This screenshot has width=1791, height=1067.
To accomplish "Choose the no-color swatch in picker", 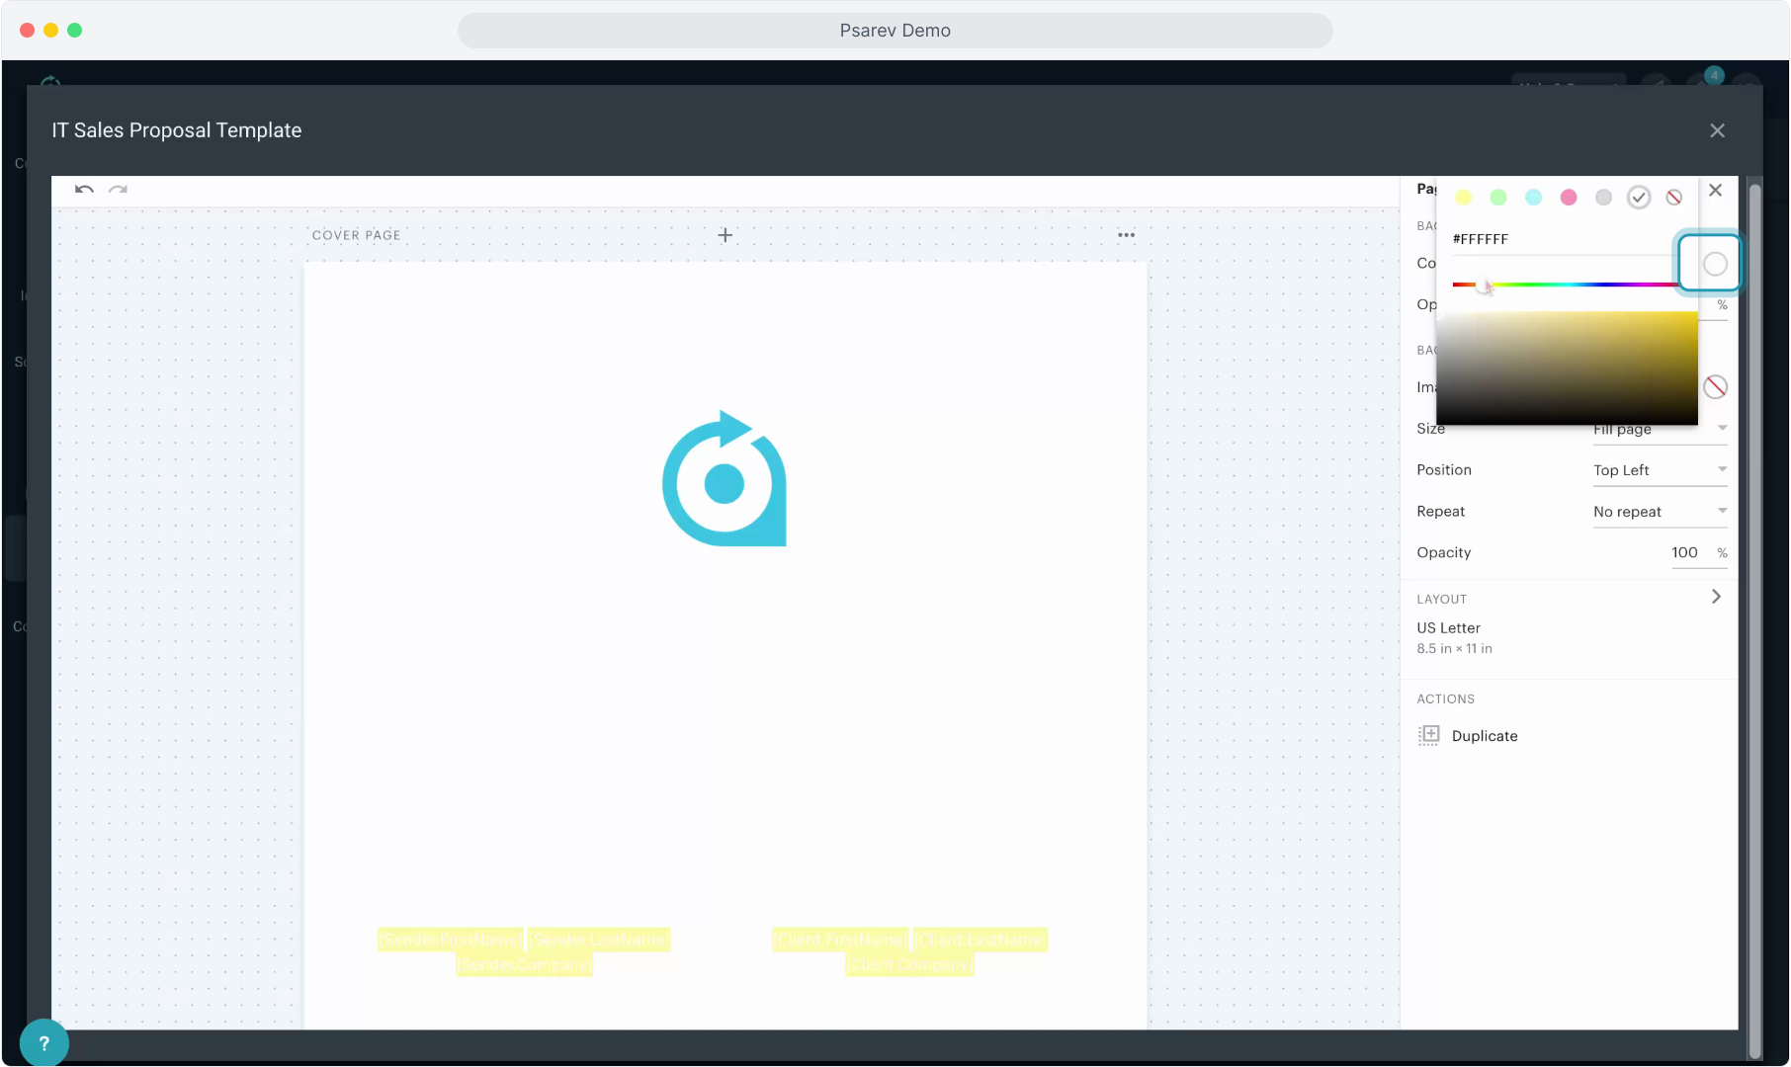I will coord(1674,198).
